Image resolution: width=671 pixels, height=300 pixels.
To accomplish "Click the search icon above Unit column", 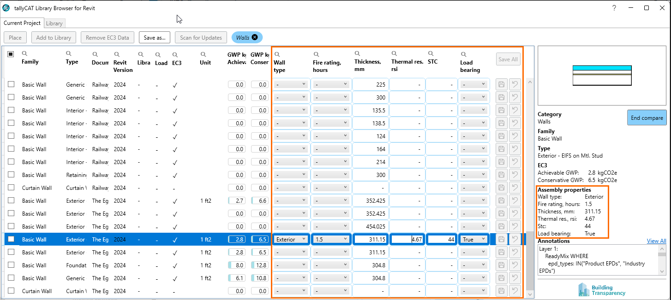I will point(203,54).
